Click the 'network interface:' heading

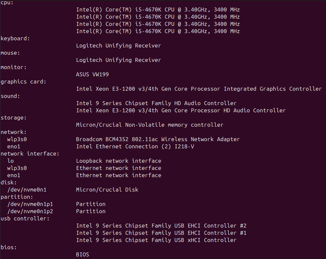point(30,154)
